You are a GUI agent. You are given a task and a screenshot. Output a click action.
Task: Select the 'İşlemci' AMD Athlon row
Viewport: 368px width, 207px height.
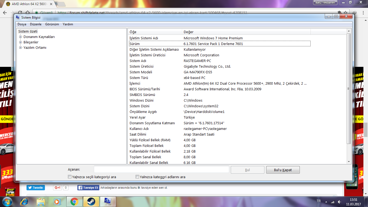click(x=219, y=84)
